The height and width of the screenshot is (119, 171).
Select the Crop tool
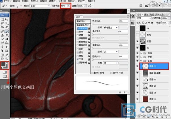[x=2, y=27]
